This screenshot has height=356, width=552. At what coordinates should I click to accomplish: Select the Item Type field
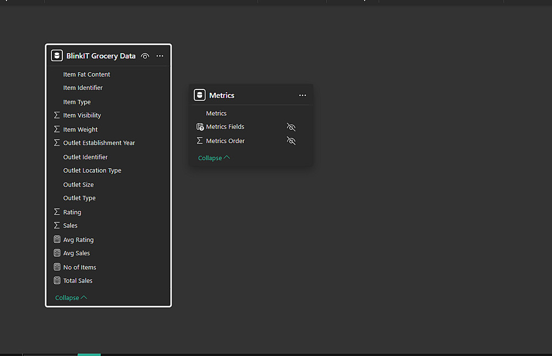tap(77, 102)
